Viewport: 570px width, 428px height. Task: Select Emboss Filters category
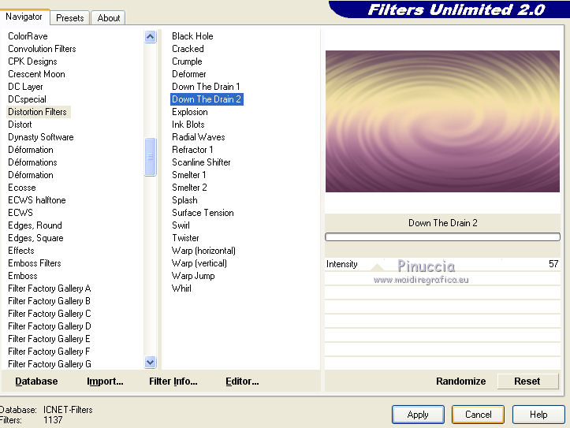tap(35, 263)
